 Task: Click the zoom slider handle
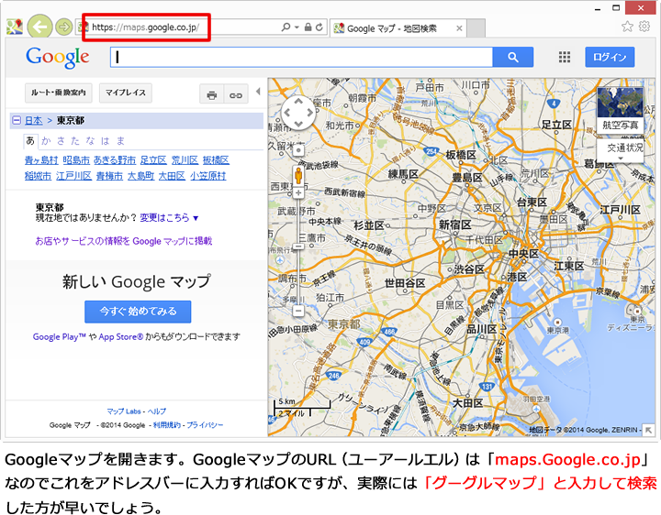298,247
